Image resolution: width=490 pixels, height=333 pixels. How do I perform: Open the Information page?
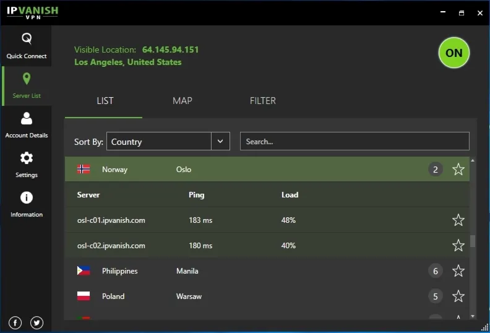coord(26,204)
